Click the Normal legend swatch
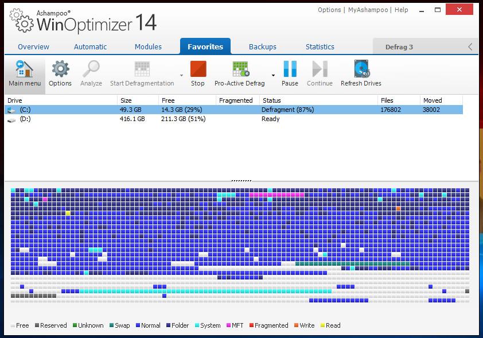This screenshot has width=483, height=338. pos(138,325)
